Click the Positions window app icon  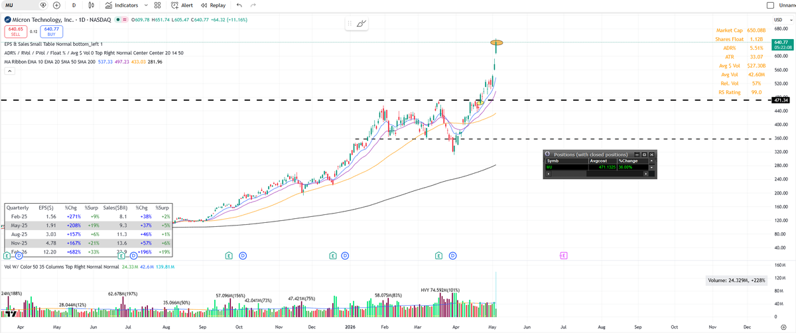pyautogui.click(x=547, y=154)
